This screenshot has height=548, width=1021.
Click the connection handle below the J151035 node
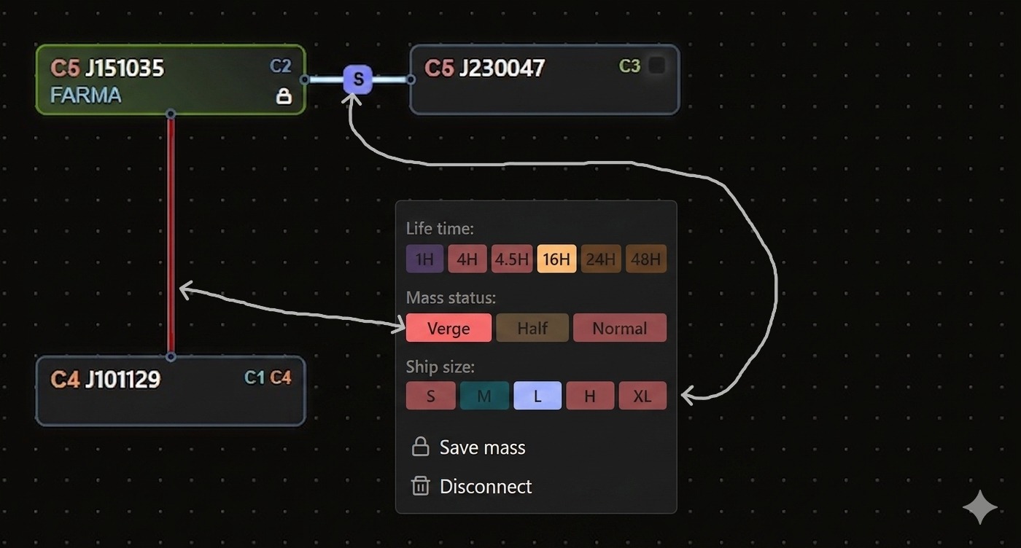pyautogui.click(x=171, y=114)
